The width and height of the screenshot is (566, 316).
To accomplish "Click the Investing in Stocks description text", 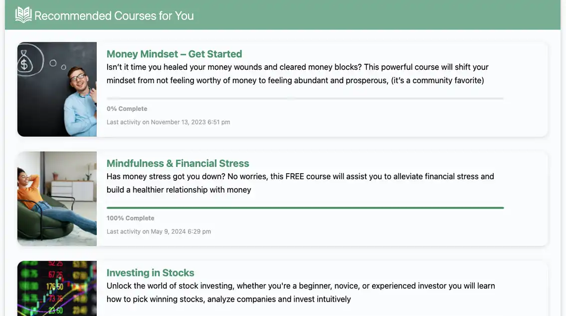I will pyautogui.click(x=301, y=292).
